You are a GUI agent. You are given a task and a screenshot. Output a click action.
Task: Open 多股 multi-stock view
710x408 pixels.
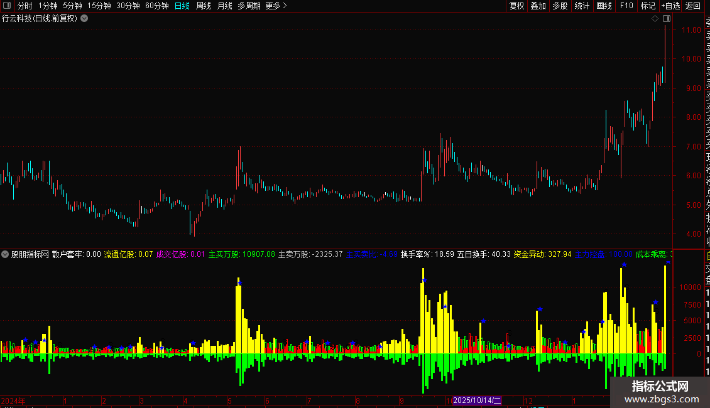[x=560, y=6]
